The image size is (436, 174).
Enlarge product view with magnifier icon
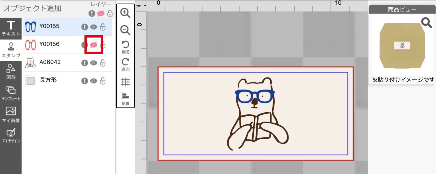point(426,23)
